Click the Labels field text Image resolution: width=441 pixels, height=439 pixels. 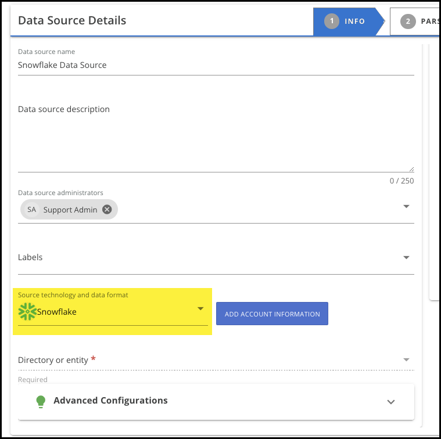30,257
